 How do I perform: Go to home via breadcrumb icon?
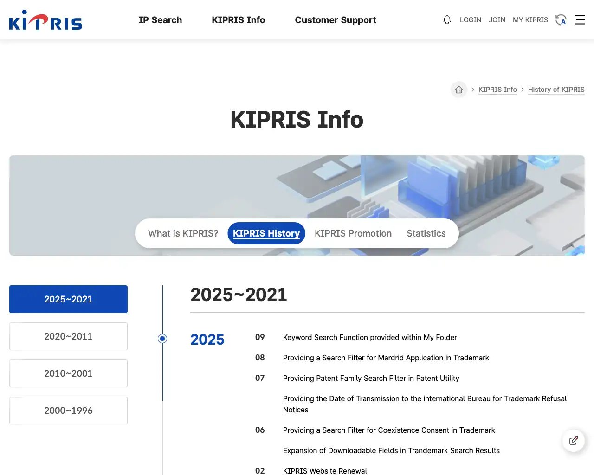pyautogui.click(x=459, y=90)
